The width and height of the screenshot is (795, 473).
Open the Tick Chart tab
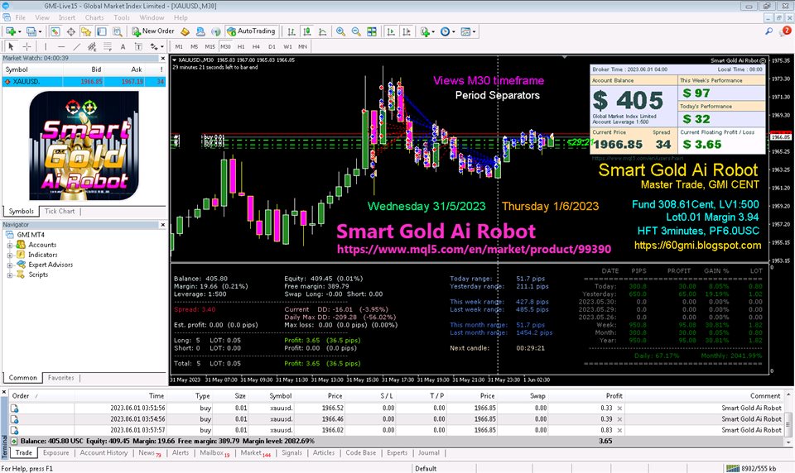[59, 211]
